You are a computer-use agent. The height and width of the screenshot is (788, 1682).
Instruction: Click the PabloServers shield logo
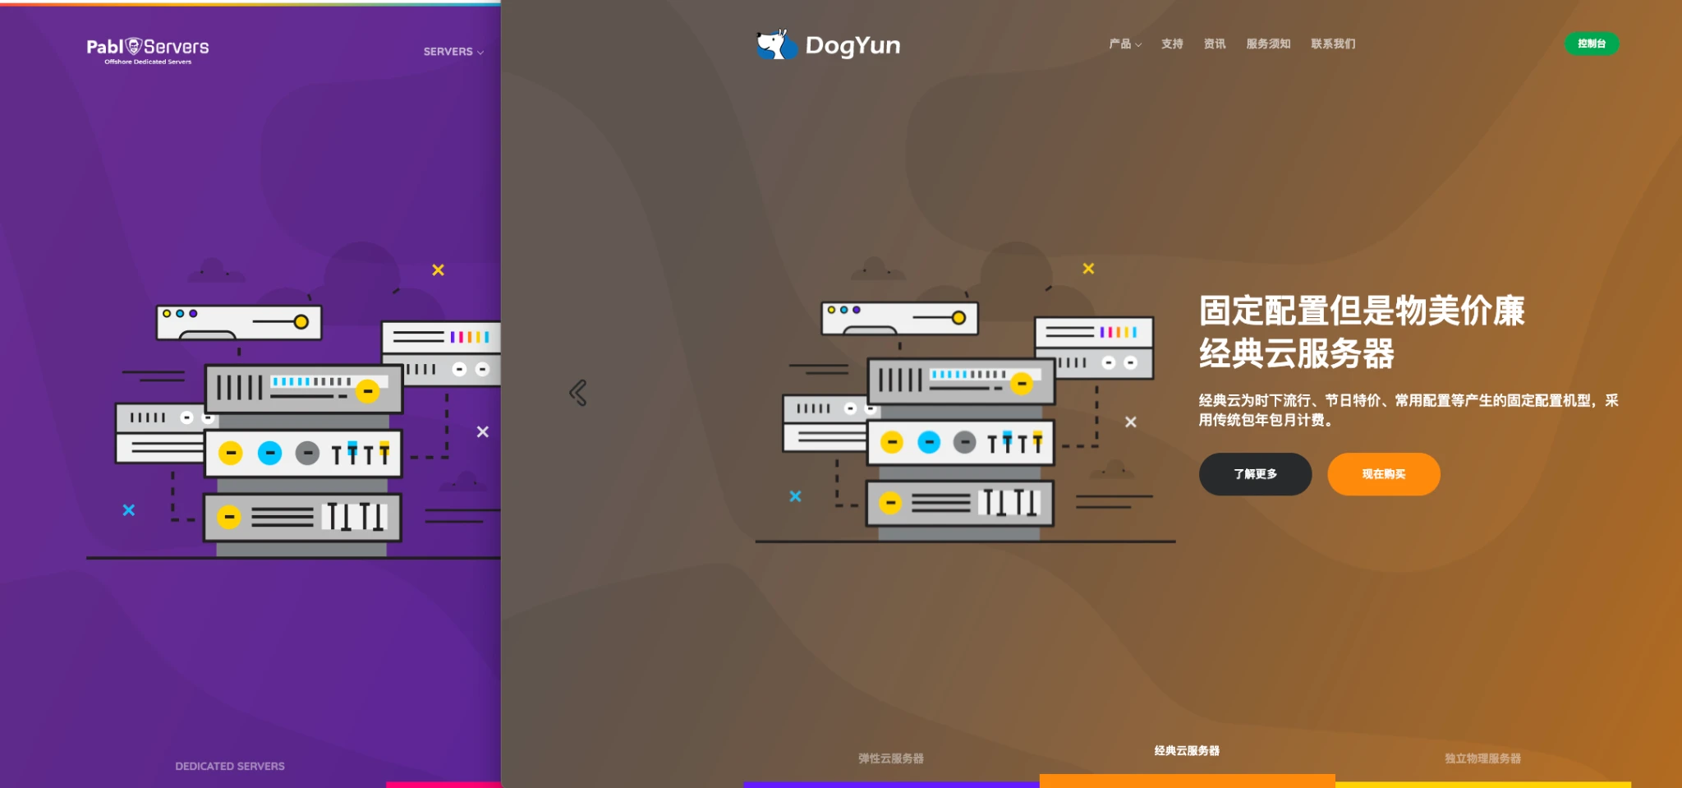tap(134, 47)
